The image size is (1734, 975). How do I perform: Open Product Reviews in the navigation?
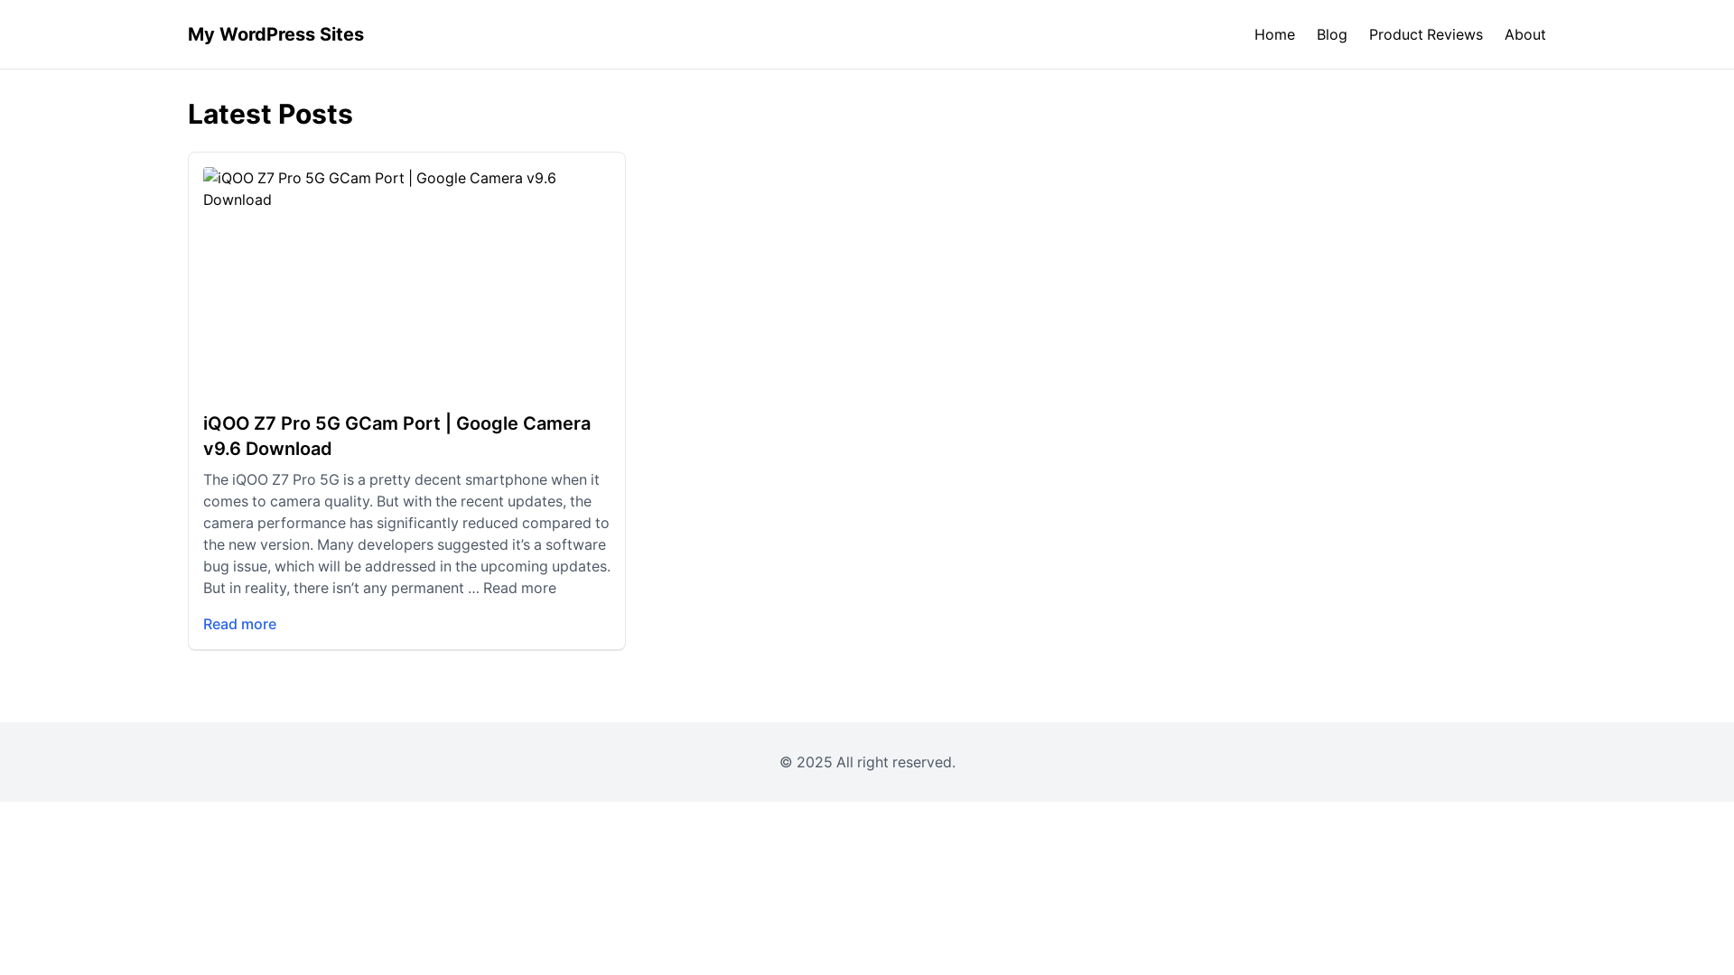coord(1425,34)
